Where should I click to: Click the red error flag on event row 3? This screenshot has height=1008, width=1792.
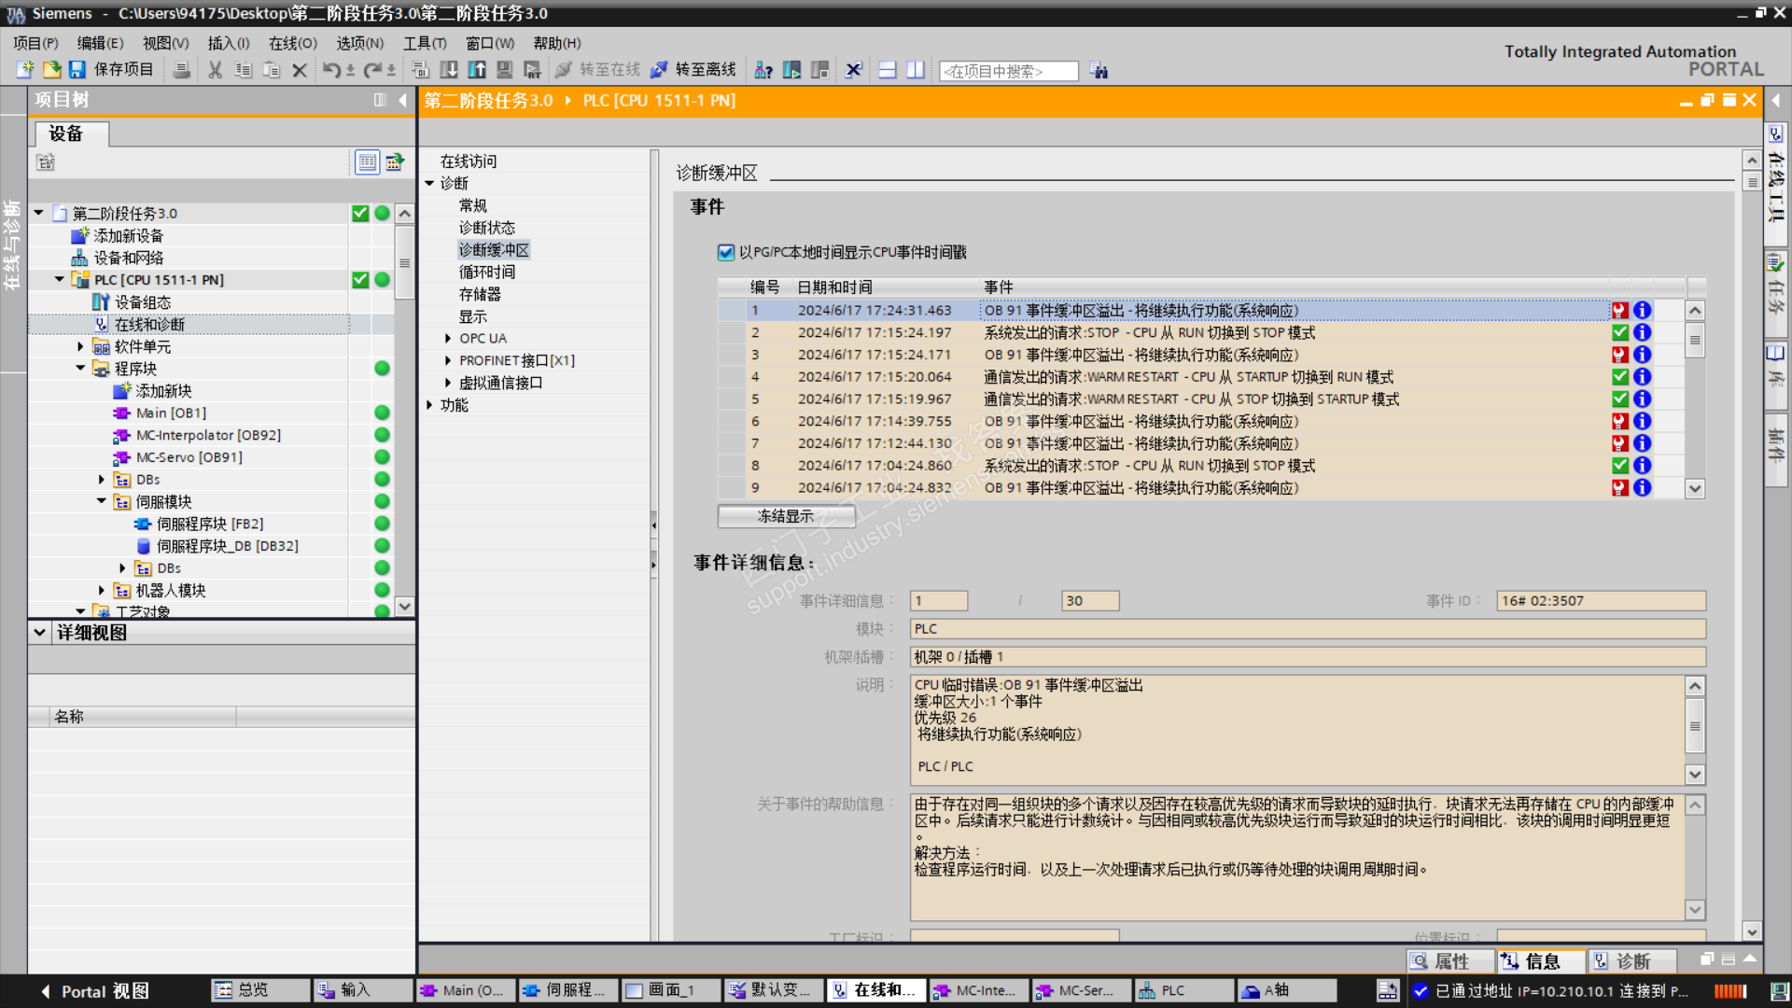point(1620,355)
